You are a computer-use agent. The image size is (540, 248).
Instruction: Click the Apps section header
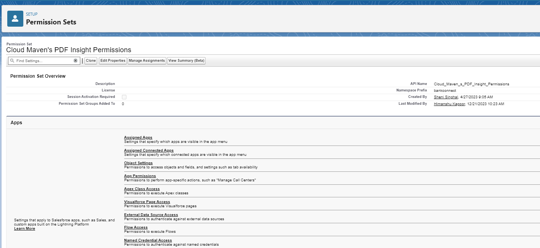pyautogui.click(x=16, y=123)
